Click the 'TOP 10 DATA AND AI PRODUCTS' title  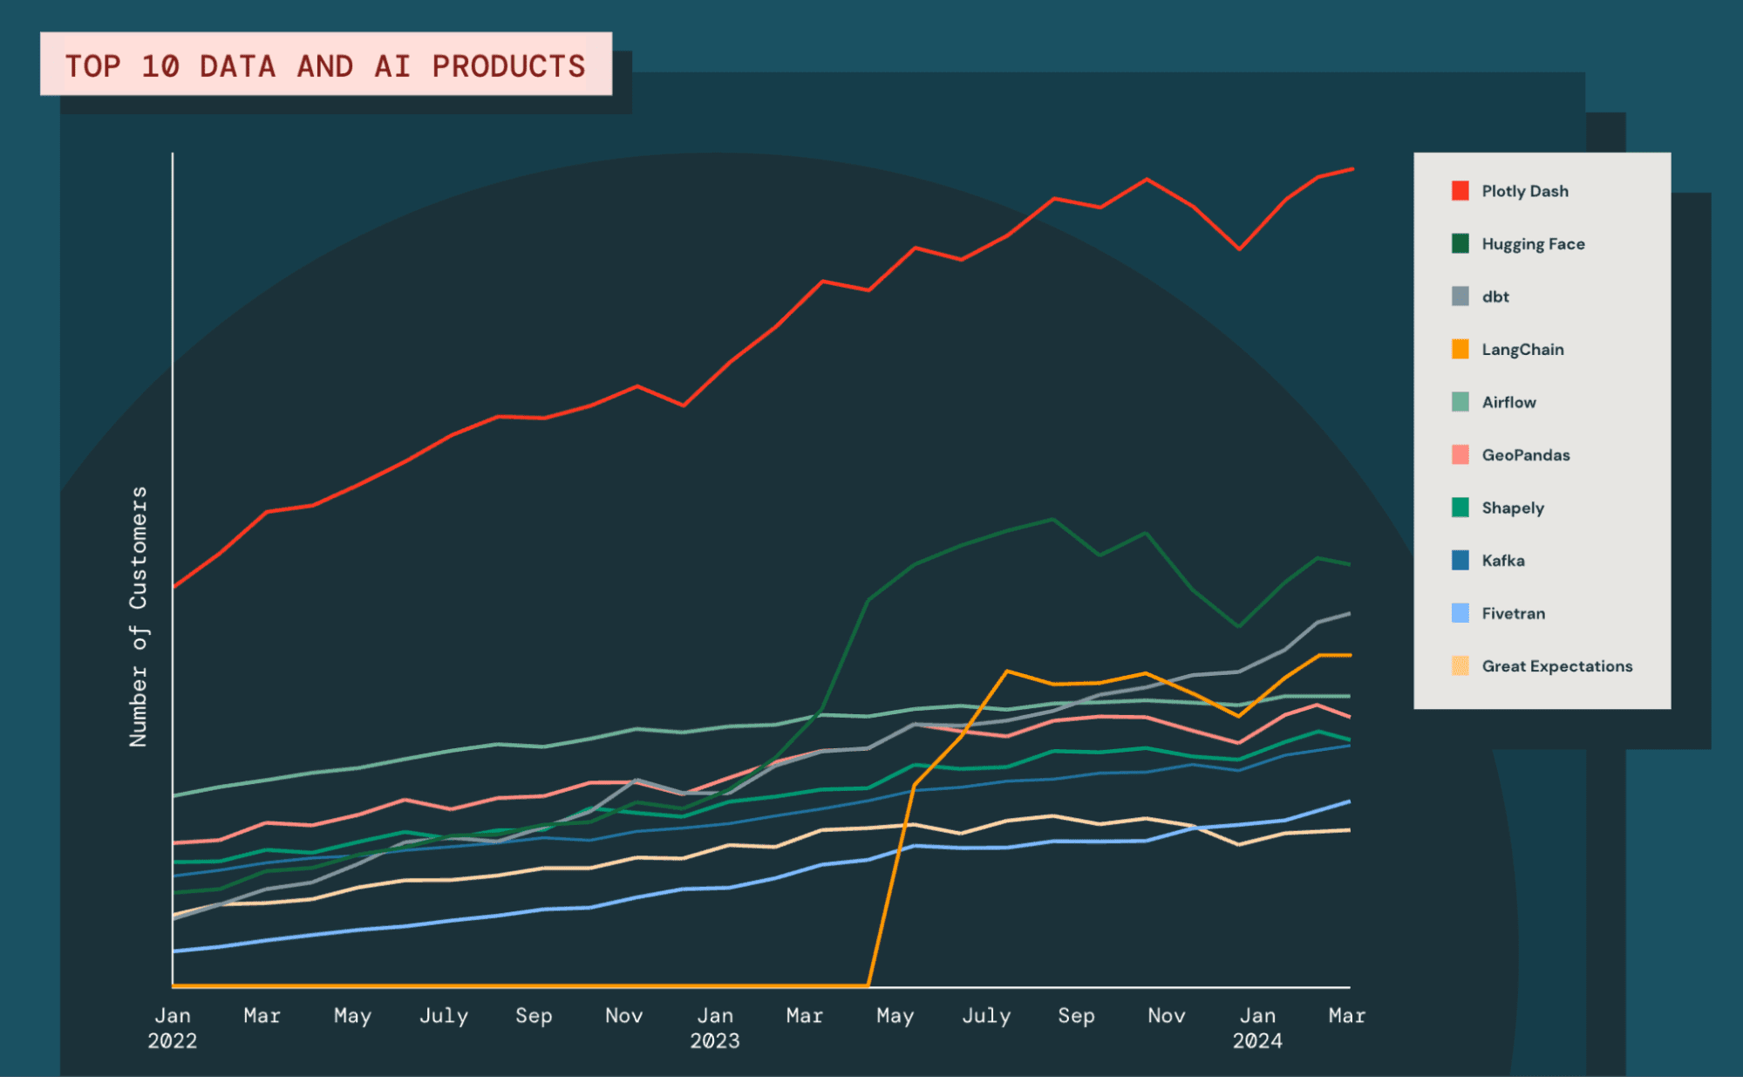(x=325, y=65)
